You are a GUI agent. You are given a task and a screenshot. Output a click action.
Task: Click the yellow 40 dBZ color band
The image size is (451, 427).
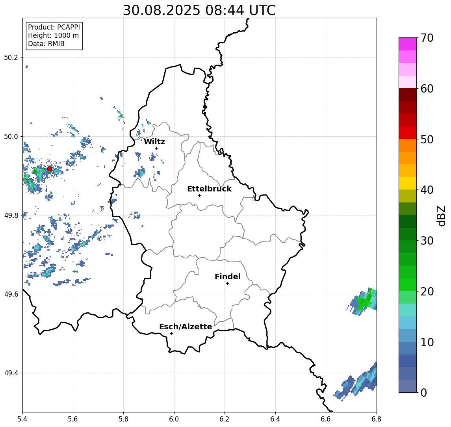pyautogui.click(x=408, y=183)
